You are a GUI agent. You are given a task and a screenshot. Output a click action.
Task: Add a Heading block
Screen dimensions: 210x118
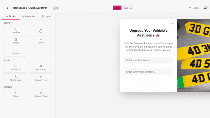16,30
